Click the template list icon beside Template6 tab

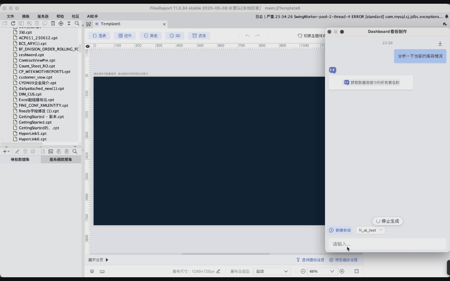89,24
